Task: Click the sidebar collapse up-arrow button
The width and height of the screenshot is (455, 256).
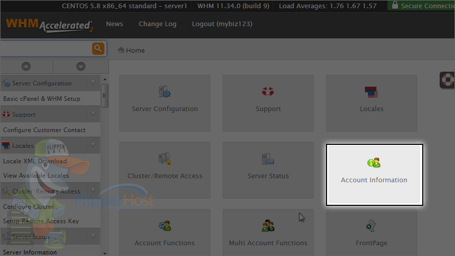Action: [26, 67]
